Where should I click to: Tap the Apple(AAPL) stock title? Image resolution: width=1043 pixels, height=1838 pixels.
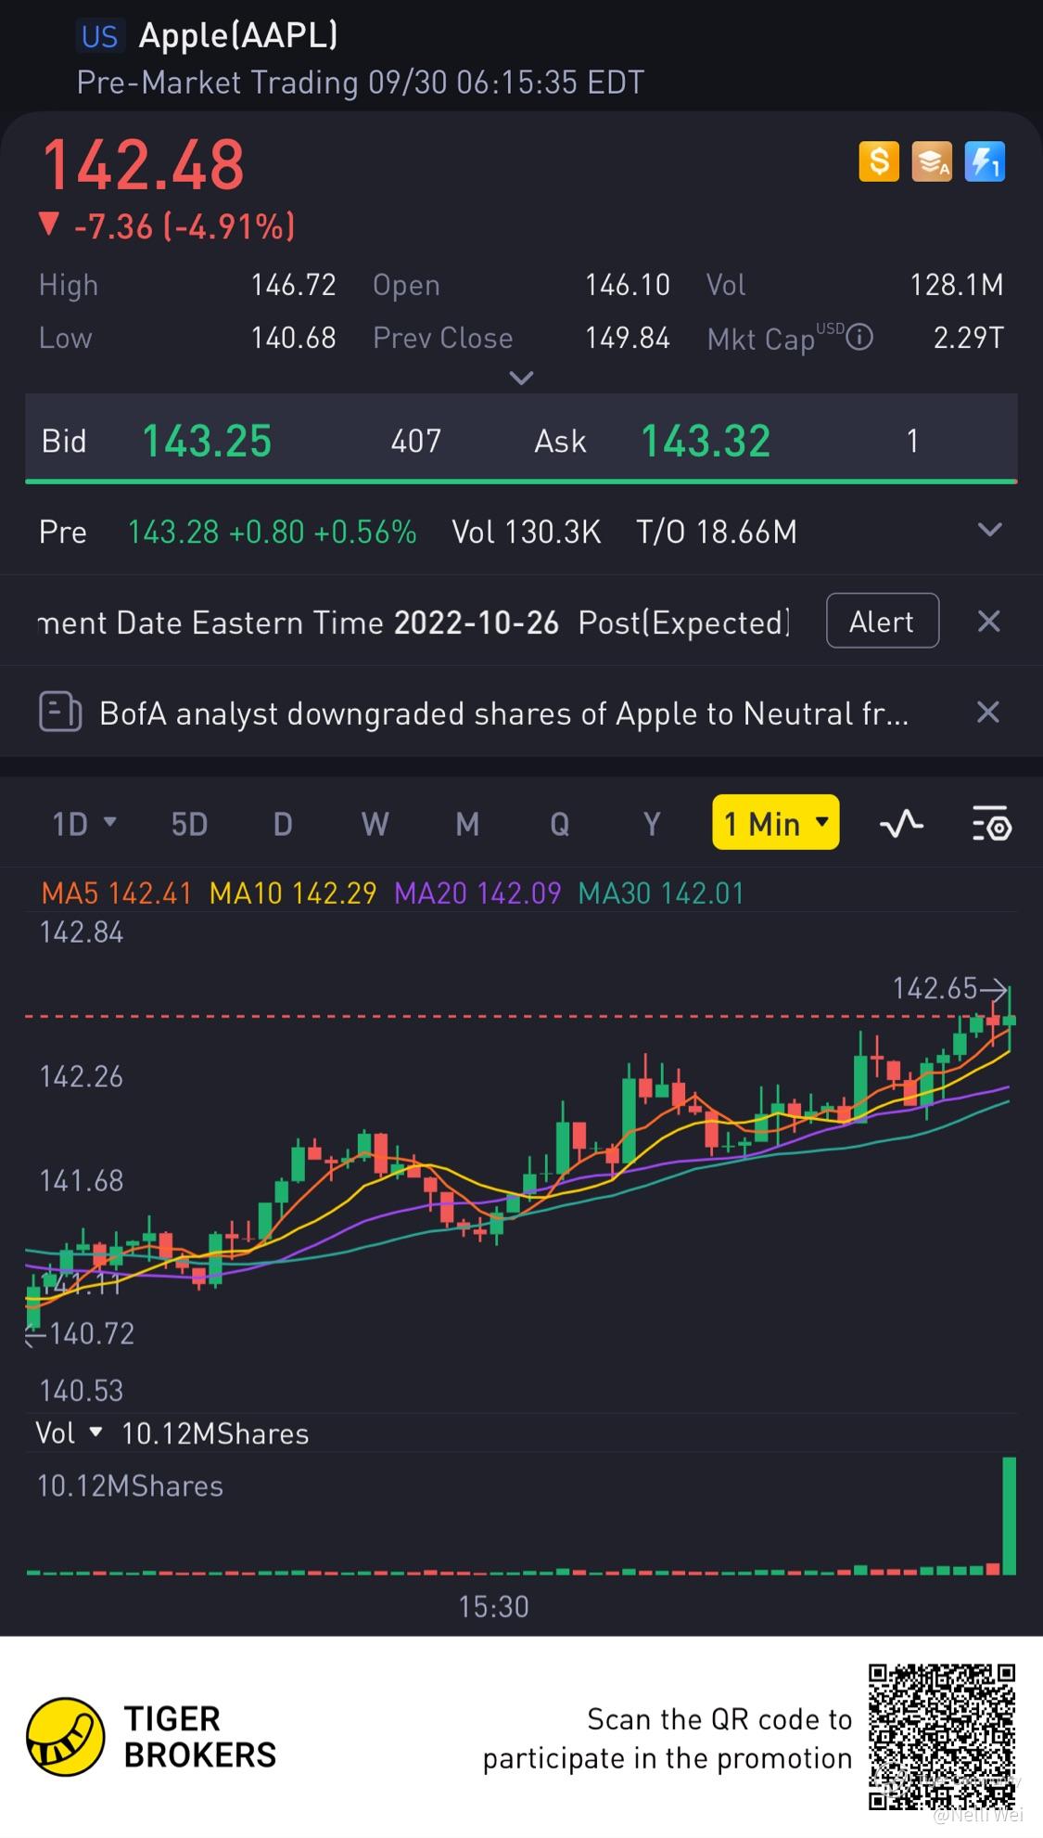click(238, 35)
